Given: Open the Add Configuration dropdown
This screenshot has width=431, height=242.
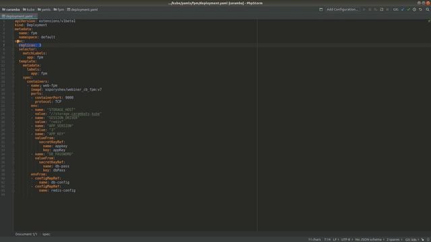Looking at the screenshot, I should tap(342, 9).
